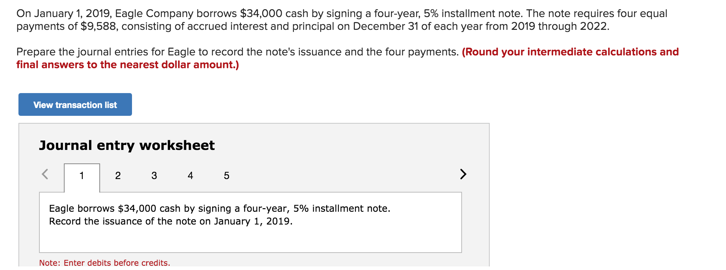Open the fourth journal entry tab
This screenshot has height=270, width=726.
[x=190, y=175]
